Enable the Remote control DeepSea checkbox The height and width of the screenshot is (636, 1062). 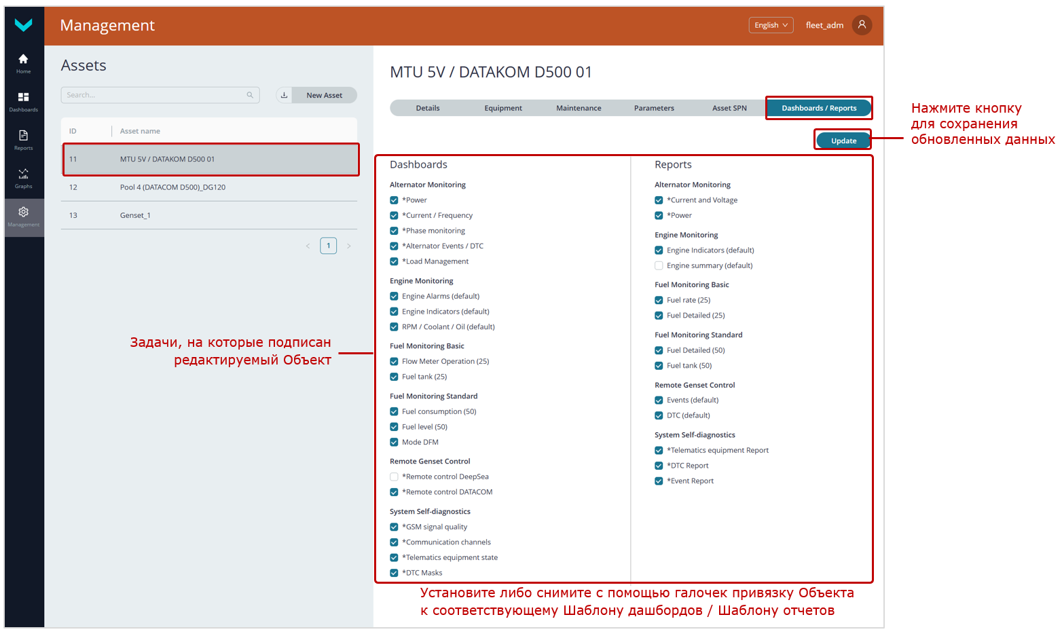394,477
